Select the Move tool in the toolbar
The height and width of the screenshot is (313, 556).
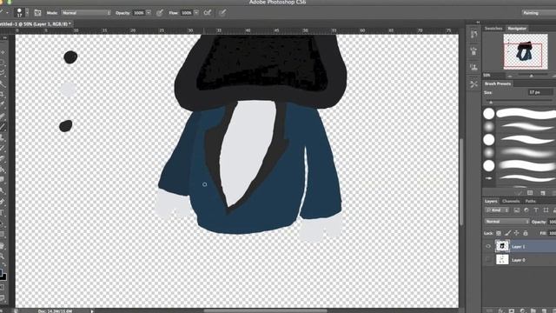(x=3, y=52)
